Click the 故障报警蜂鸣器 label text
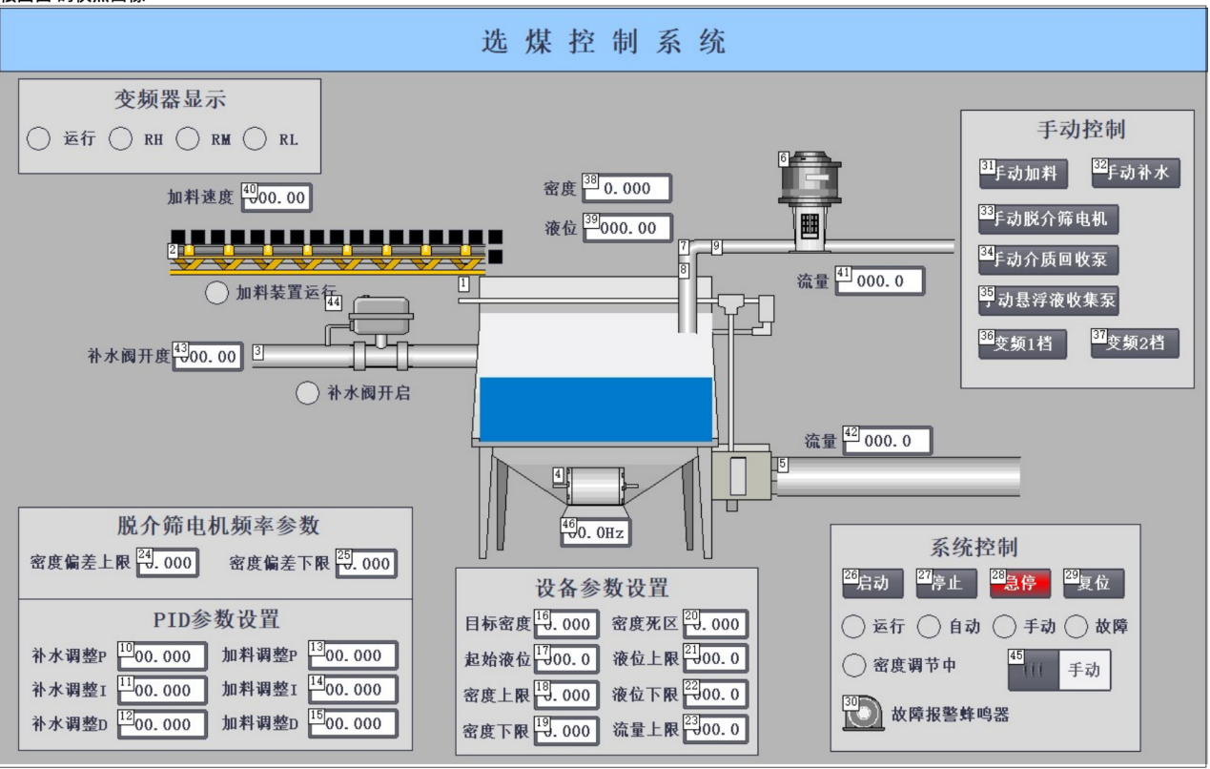This screenshot has width=1210, height=769. 950,713
